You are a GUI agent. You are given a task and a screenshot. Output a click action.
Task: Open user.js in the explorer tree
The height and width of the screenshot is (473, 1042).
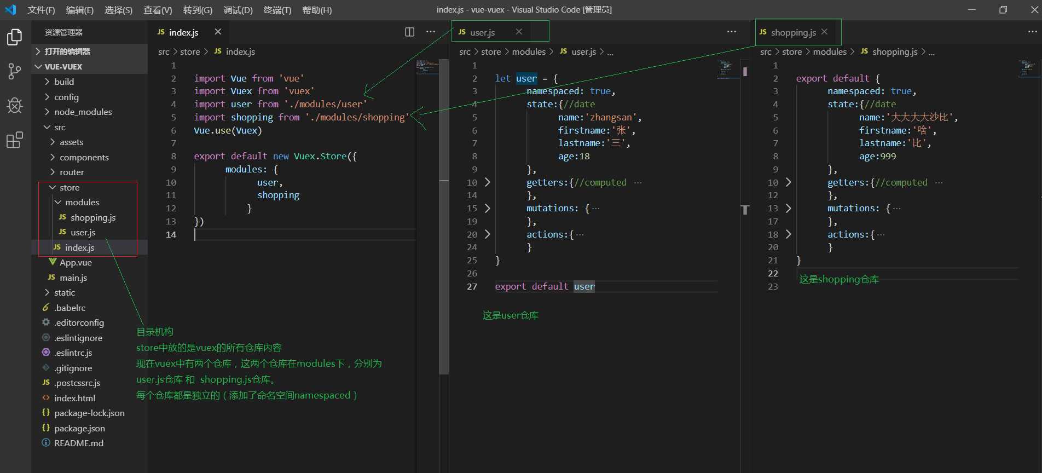[90, 232]
